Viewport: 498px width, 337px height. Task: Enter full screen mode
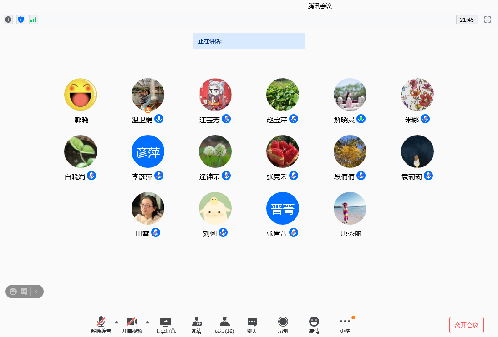click(x=488, y=20)
